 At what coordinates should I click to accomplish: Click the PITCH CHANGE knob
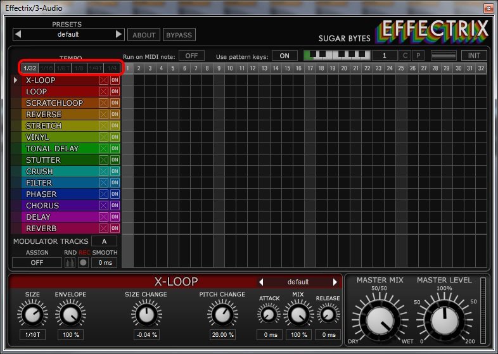(x=222, y=314)
